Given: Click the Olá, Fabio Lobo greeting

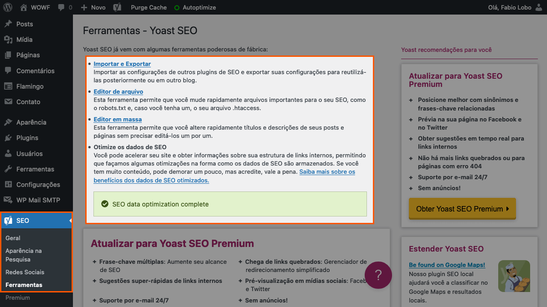Looking at the screenshot, I should (509, 7).
